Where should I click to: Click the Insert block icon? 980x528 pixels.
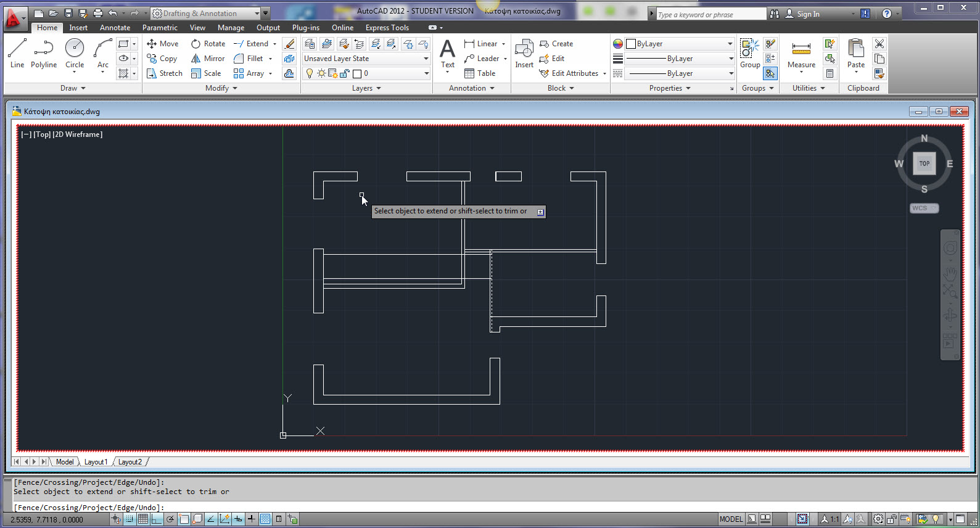[x=524, y=53]
